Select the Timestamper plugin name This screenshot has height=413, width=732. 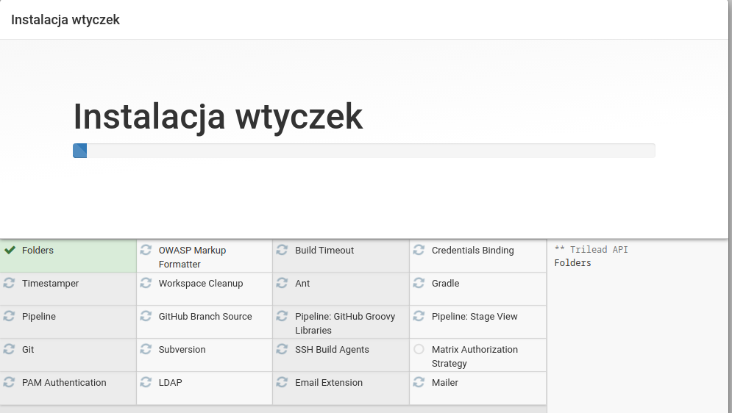click(51, 284)
